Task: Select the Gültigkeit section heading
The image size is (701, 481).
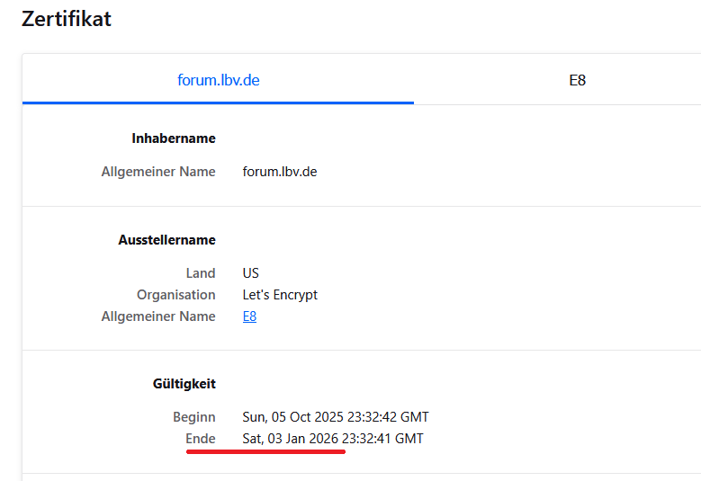Action: coord(184,384)
